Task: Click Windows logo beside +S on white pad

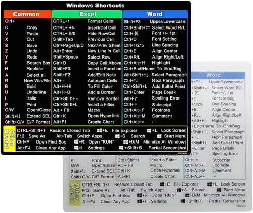Action: click(179, 190)
